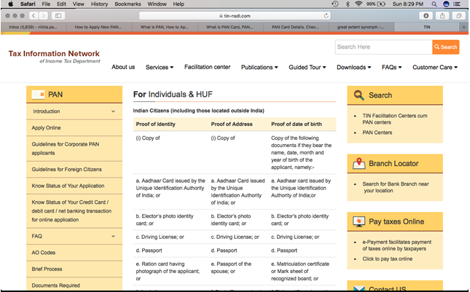This screenshot has width=470, height=292.
Task: Open the History menu
Action: point(99,4)
